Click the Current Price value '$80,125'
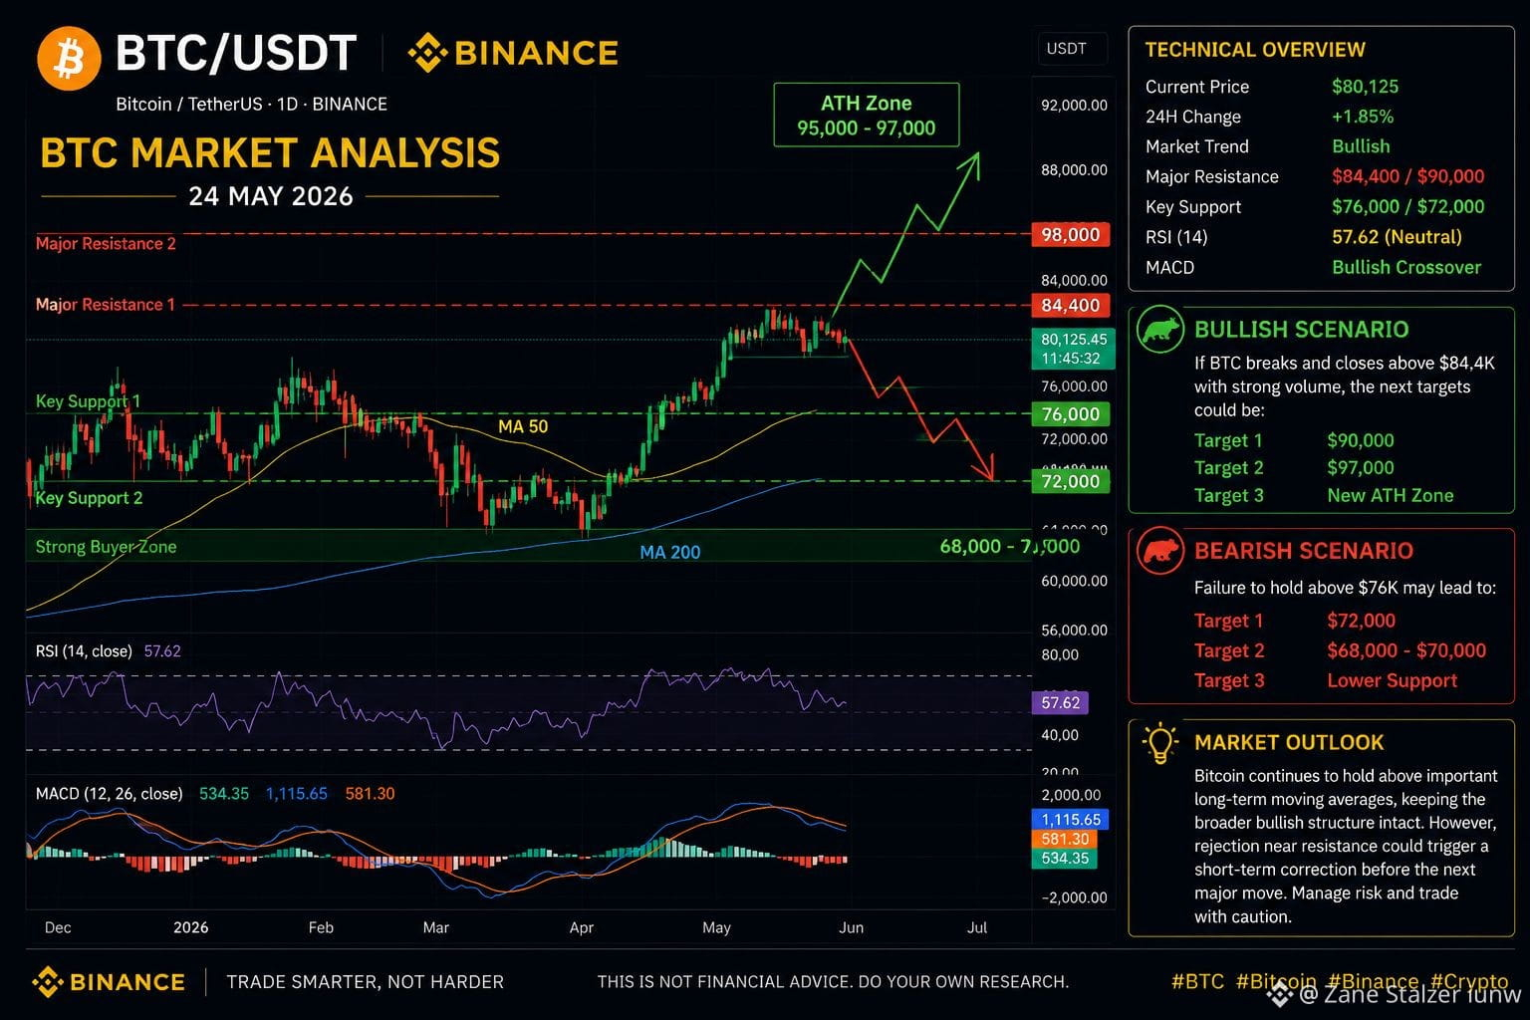1530x1020 pixels. click(x=1366, y=87)
